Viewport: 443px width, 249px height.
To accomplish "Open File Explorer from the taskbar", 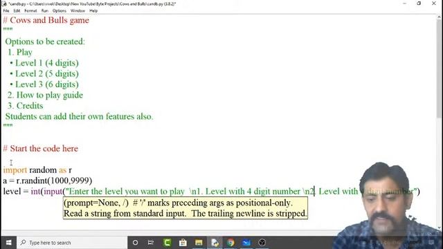I will tap(199, 243).
